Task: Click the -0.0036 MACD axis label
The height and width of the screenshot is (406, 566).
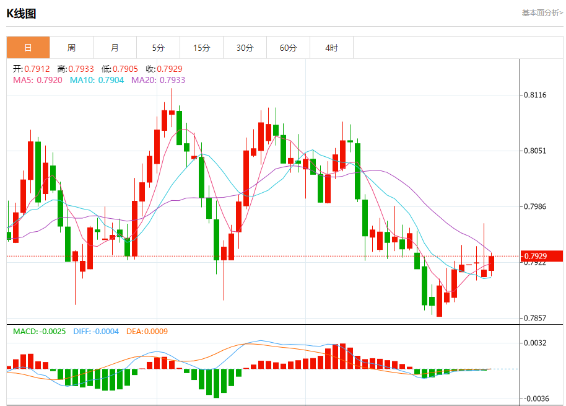Action: coord(536,399)
